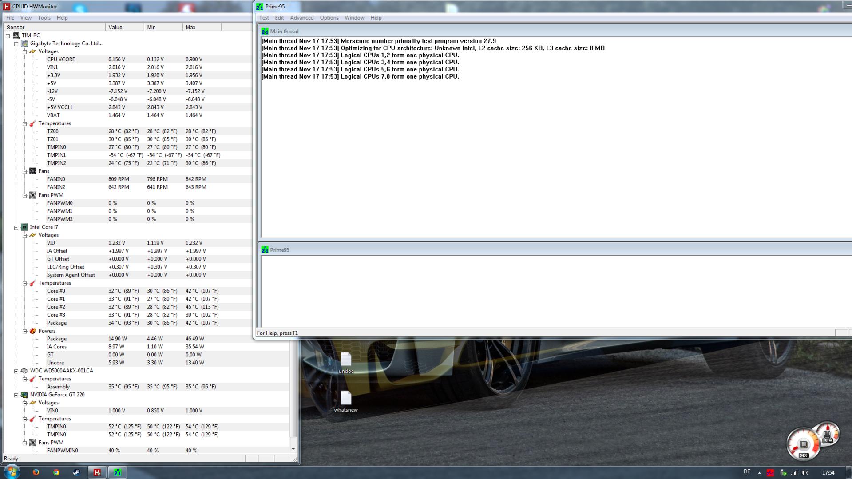Screen dimensions: 852x479
Task: Open HWMonitor File menu
Action: click(10, 18)
